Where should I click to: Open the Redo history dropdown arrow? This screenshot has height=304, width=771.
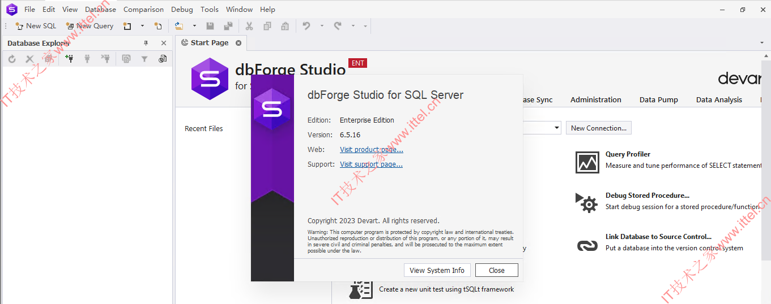point(353,26)
